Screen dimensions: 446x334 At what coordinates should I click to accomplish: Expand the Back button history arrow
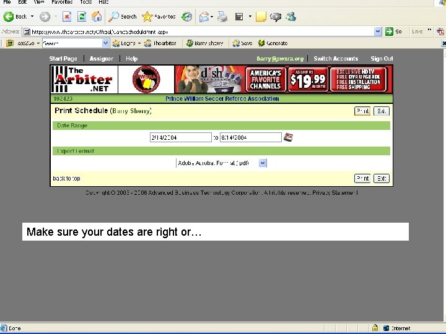click(32, 17)
